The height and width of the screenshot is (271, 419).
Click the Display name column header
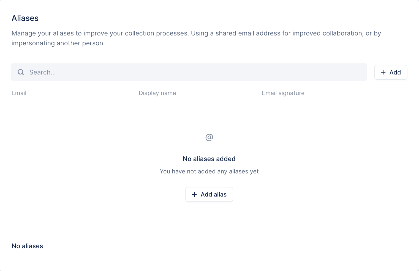157,93
